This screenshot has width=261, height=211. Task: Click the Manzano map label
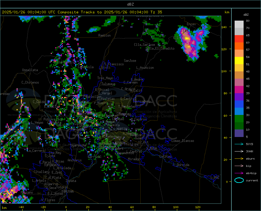click(x=27, y=192)
